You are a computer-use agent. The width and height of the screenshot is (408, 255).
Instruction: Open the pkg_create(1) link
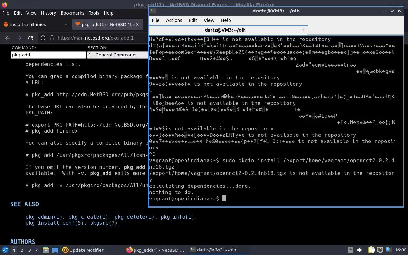coord(88,217)
